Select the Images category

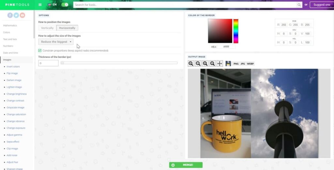[x=7, y=60]
